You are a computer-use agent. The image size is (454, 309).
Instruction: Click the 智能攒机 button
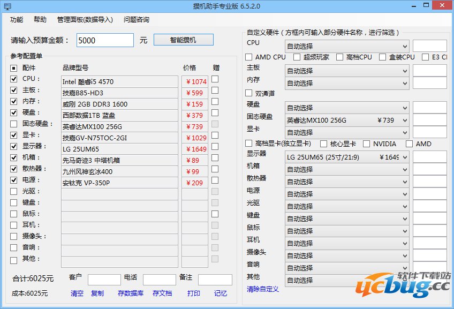click(184, 40)
